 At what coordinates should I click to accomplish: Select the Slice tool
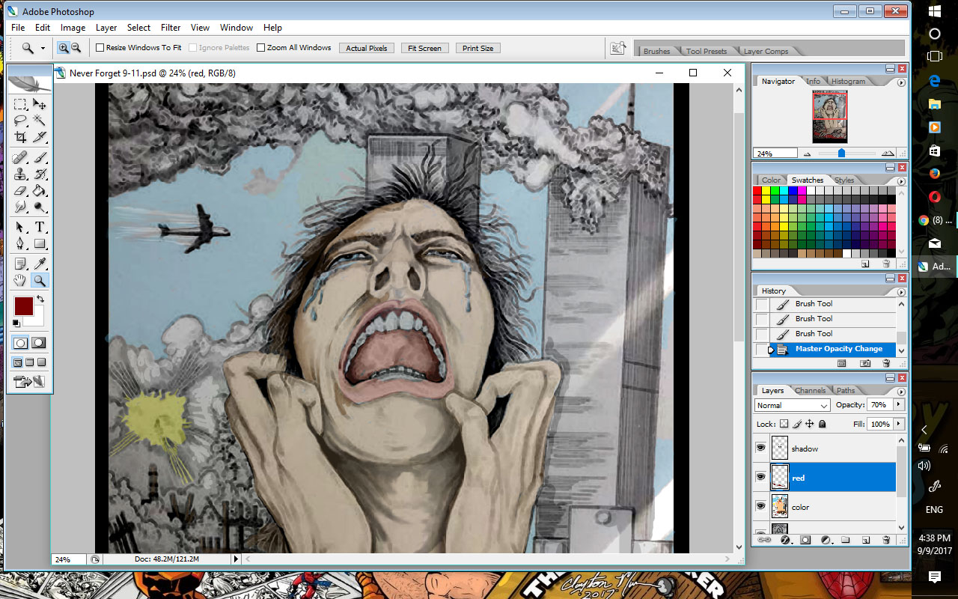[x=40, y=137]
